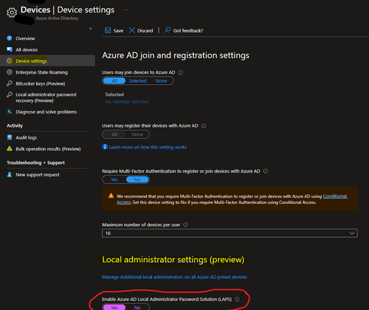369x310 pixels.
Task: Open Diagnose and solve problems
Action: coord(46,112)
